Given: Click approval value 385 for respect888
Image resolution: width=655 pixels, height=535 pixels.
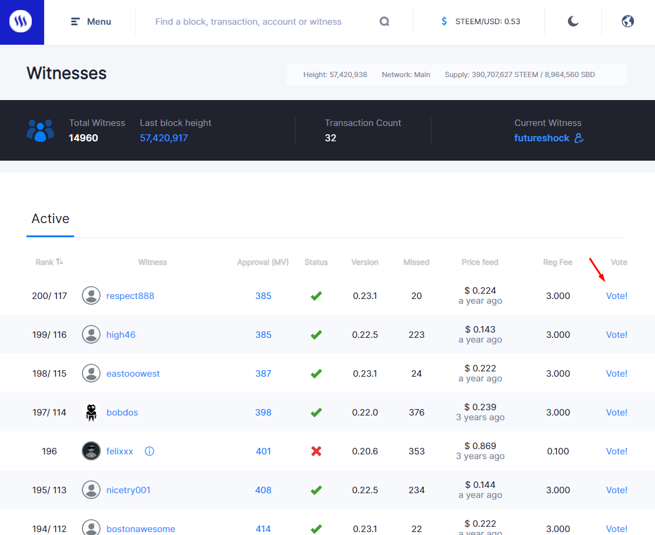Looking at the screenshot, I should (263, 295).
